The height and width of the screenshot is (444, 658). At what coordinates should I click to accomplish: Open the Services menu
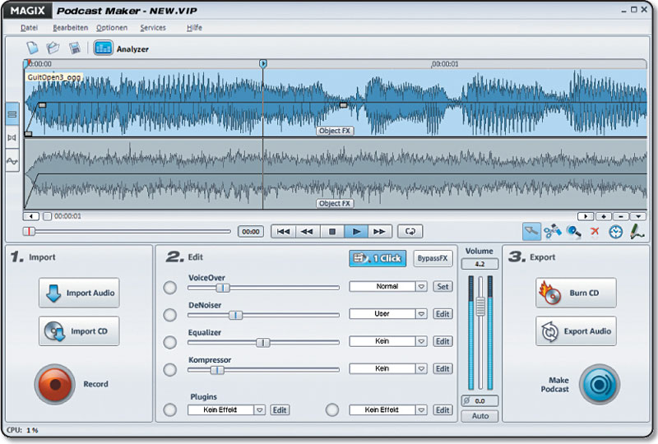(x=153, y=27)
